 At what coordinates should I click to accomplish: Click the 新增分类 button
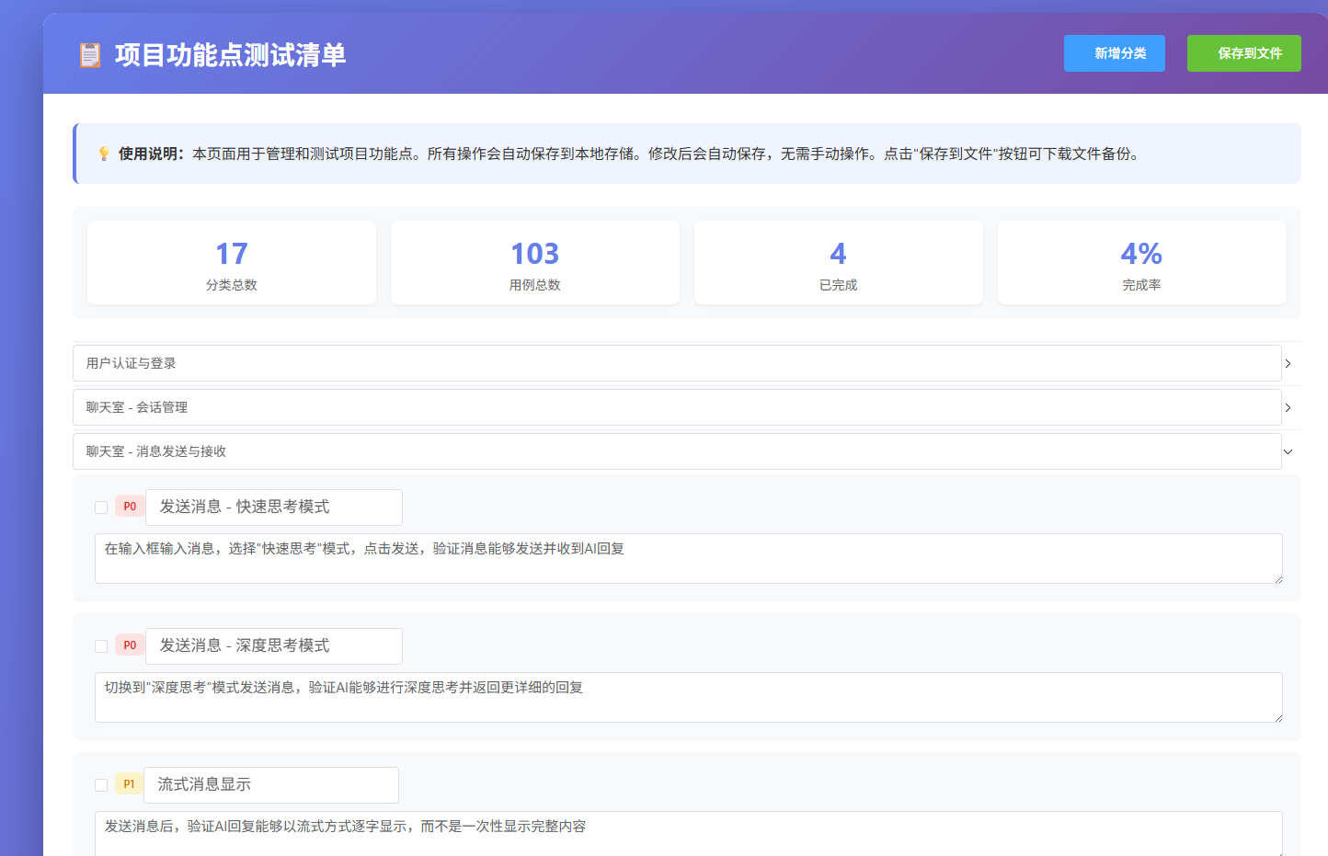[x=1114, y=52]
